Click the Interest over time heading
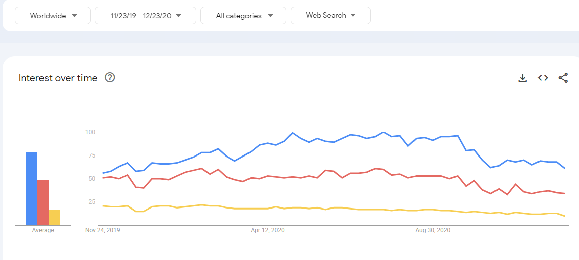Screen dimensions: 579x260 pos(58,78)
